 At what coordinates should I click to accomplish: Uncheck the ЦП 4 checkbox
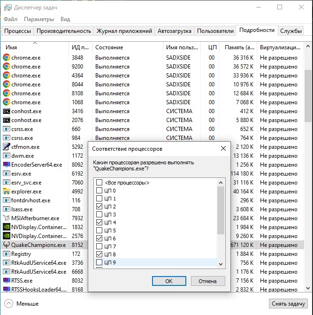[99, 222]
